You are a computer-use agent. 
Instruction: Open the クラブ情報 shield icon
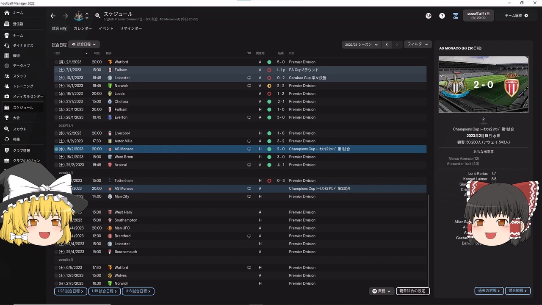click(7, 150)
